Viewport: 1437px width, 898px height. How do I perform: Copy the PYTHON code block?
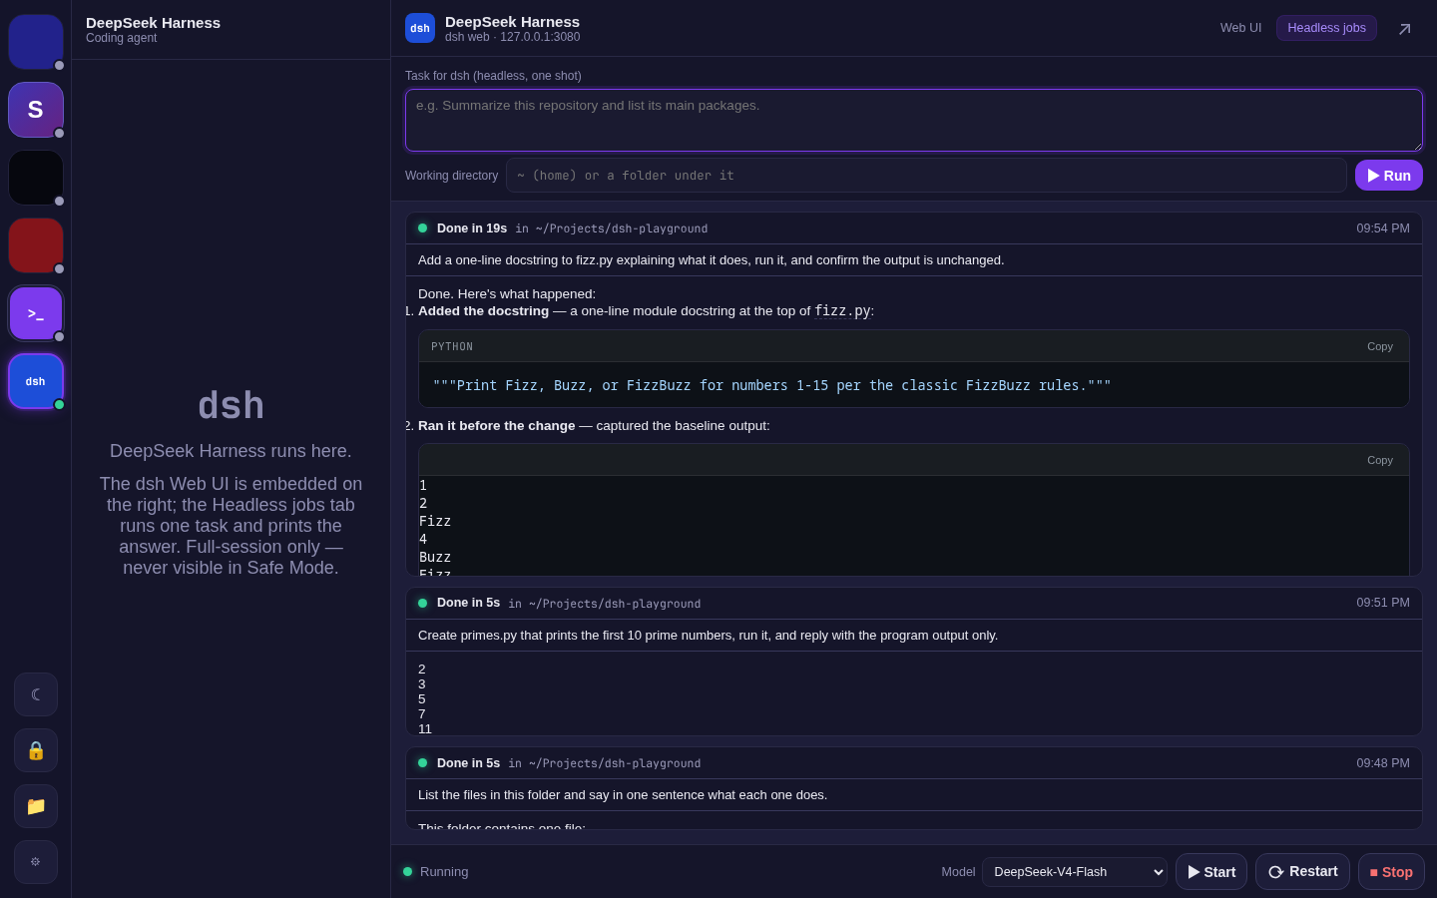click(x=1380, y=346)
